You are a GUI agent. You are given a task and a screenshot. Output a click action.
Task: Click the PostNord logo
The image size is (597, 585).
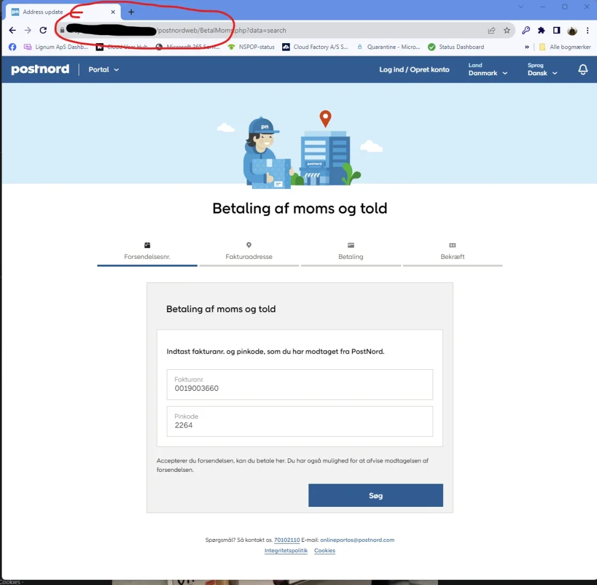pyautogui.click(x=40, y=69)
